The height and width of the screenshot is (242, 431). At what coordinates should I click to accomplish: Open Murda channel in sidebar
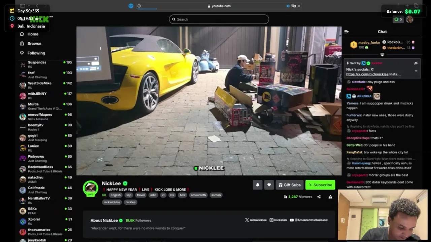[x=45, y=106]
